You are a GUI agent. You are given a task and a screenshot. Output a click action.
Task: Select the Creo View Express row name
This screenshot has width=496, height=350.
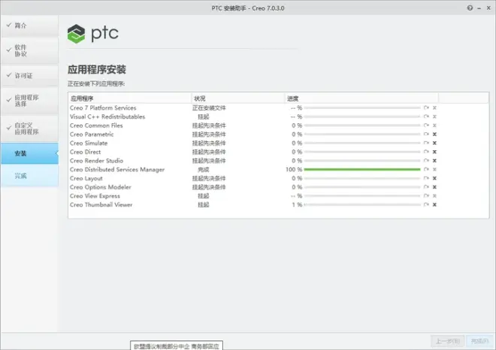point(95,196)
